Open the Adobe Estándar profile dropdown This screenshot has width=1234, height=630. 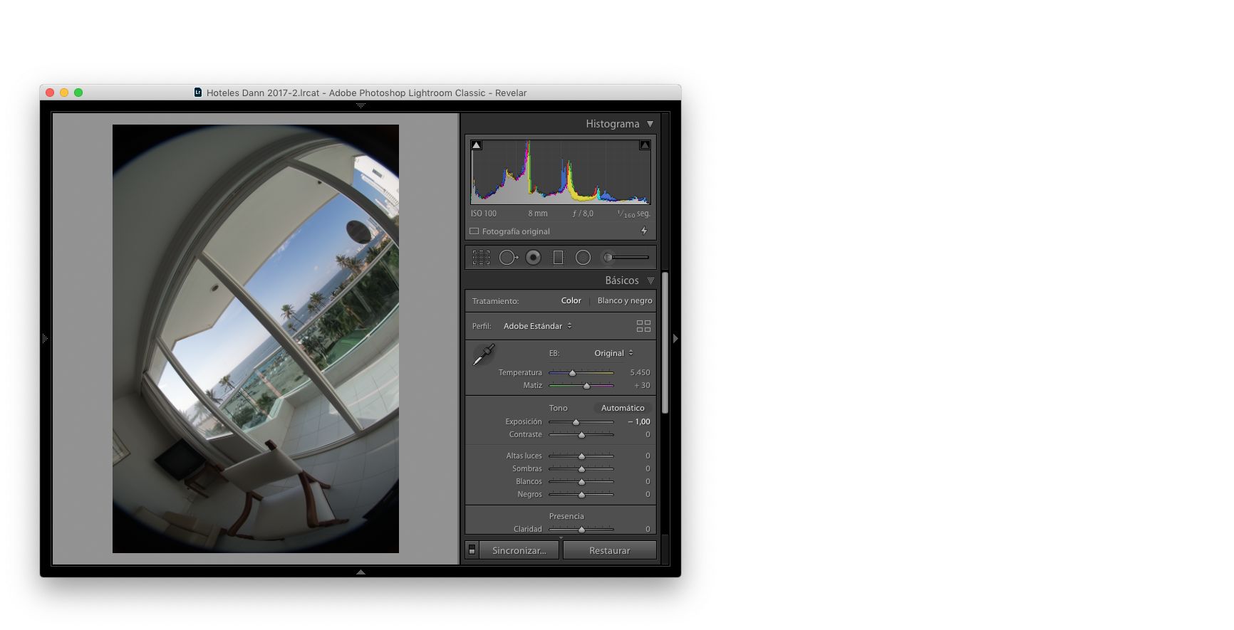click(x=537, y=326)
